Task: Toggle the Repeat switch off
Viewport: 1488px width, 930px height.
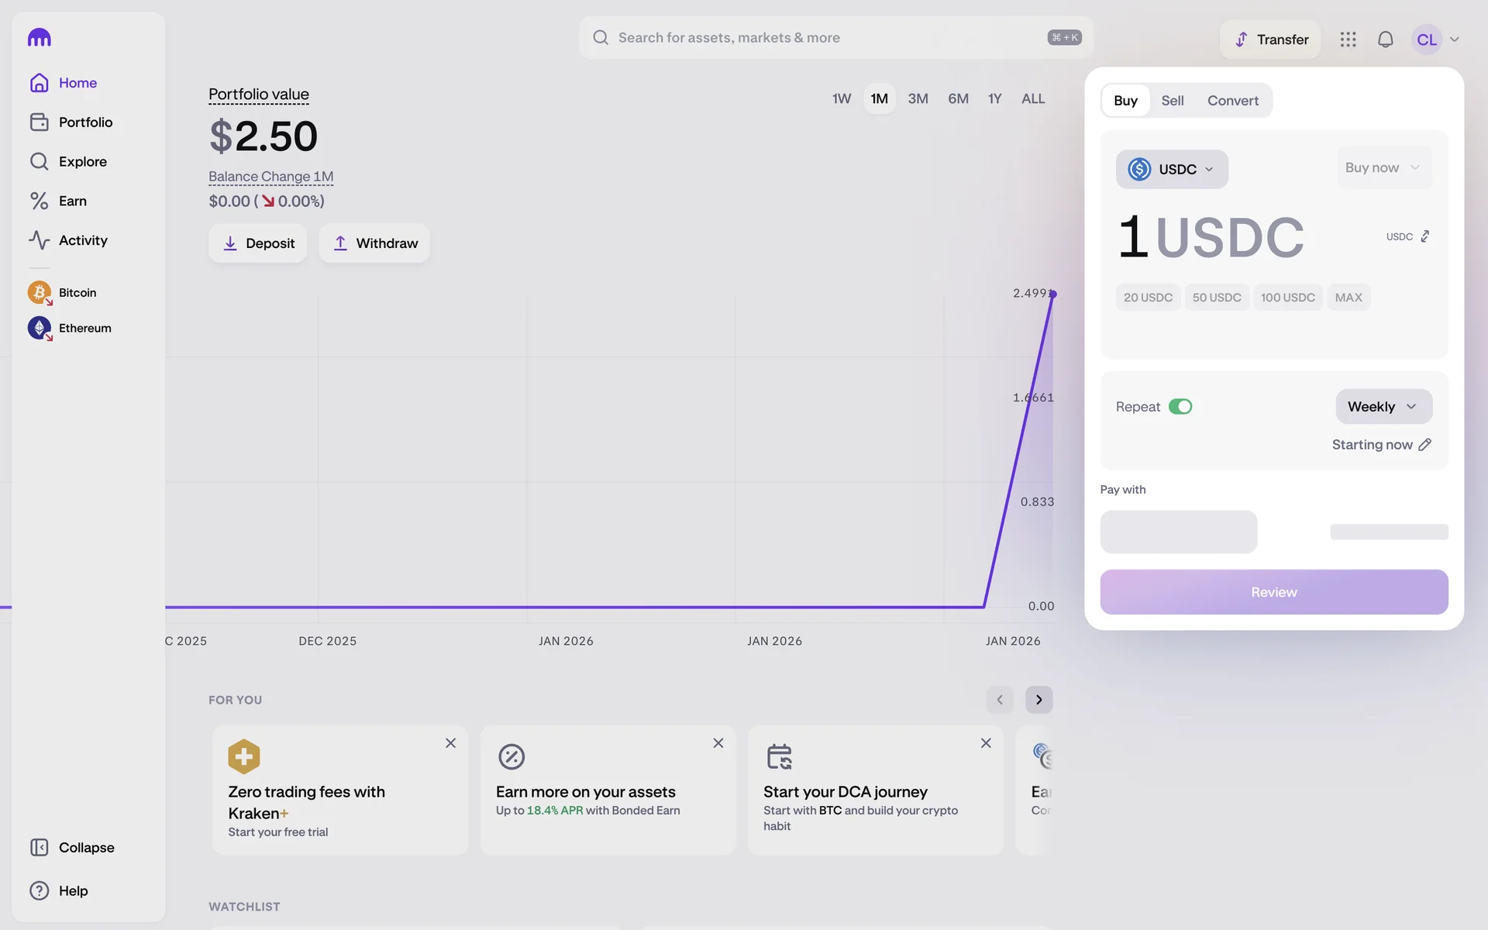Action: tap(1180, 407)
